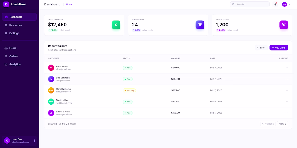
Task: Click the Recent Orders heading
Action: (x=58, y=46)
